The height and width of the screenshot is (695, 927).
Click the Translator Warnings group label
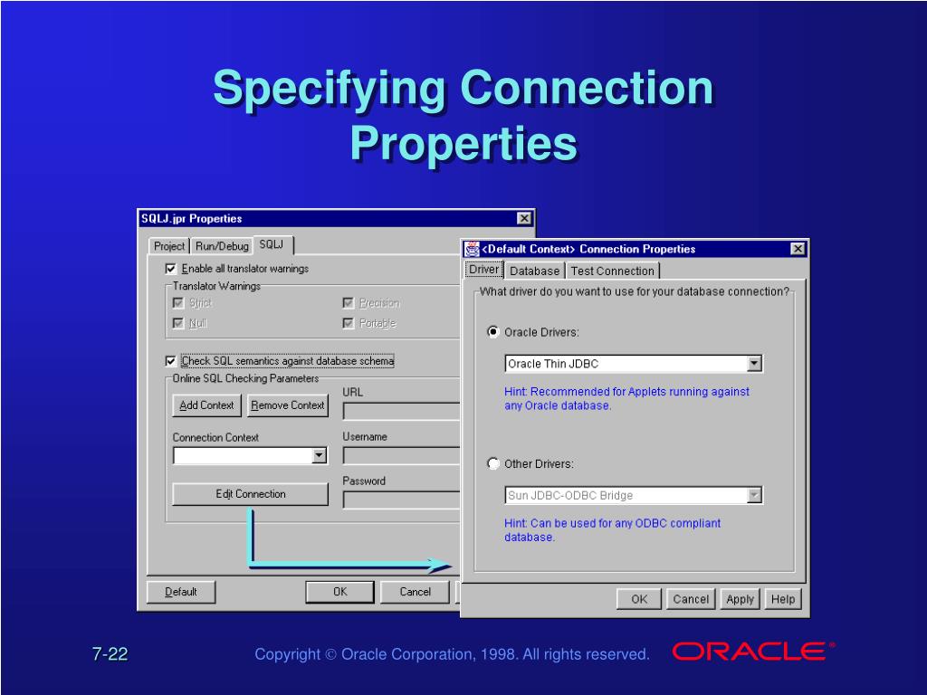click(216, 286)
